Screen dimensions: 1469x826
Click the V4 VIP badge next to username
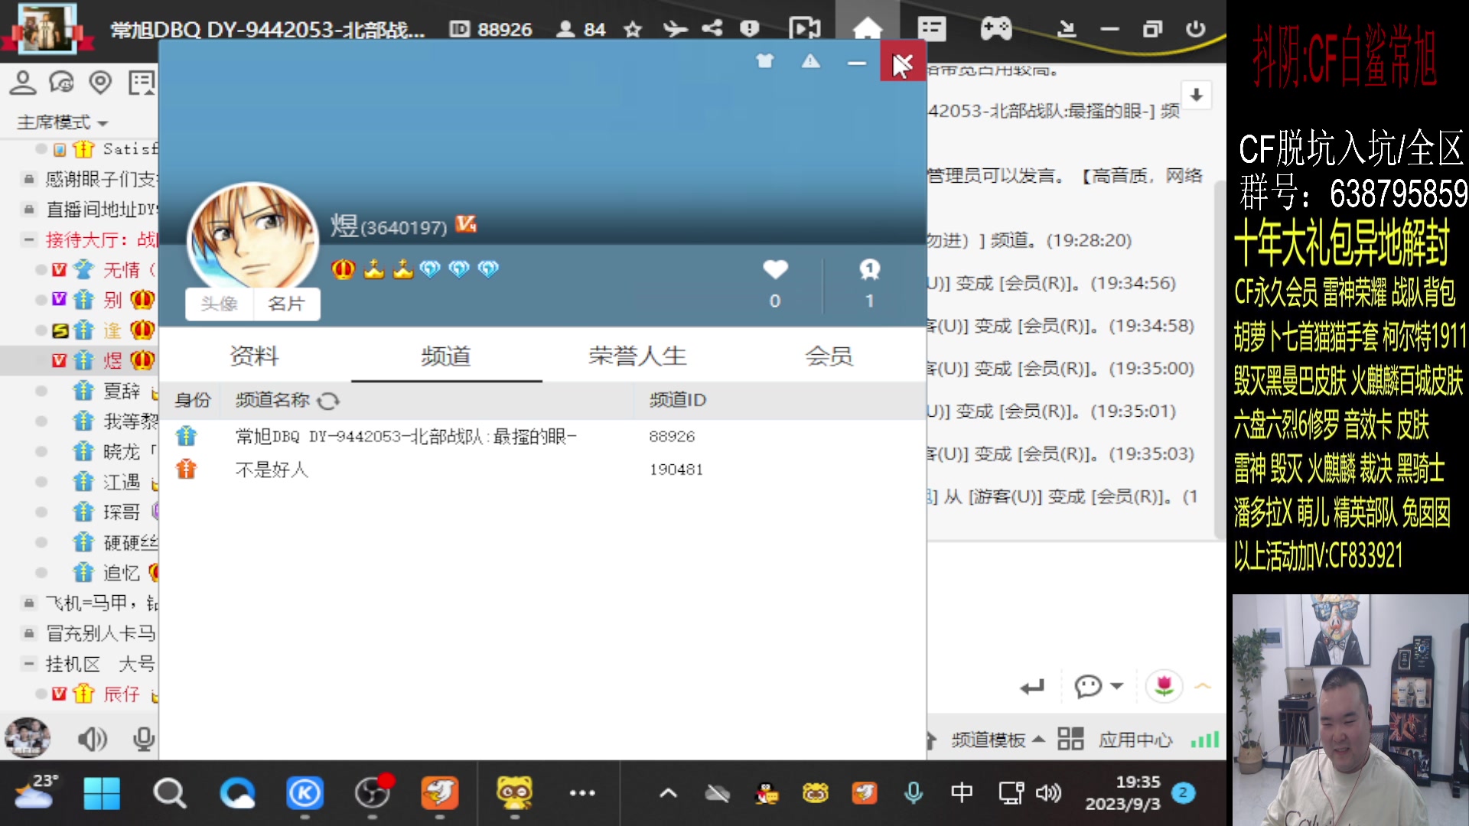(x=466, y=223)
